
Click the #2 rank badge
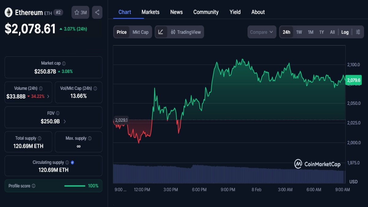[58, 13]
